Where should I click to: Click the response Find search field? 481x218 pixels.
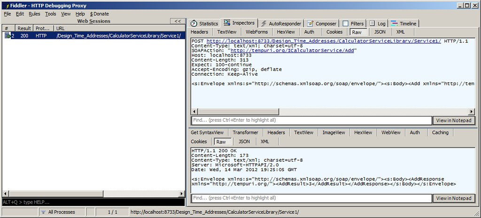click(311, 198)
